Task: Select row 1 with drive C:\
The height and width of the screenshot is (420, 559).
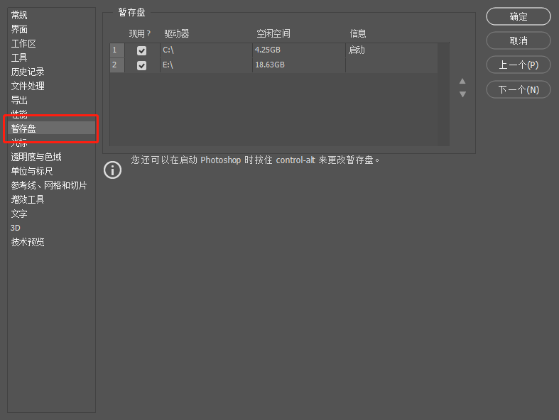Action: point(206,50)
